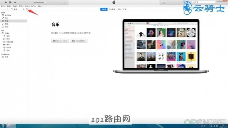
Task: Click the previous track rewind button
Action: (x=6, y=2)
